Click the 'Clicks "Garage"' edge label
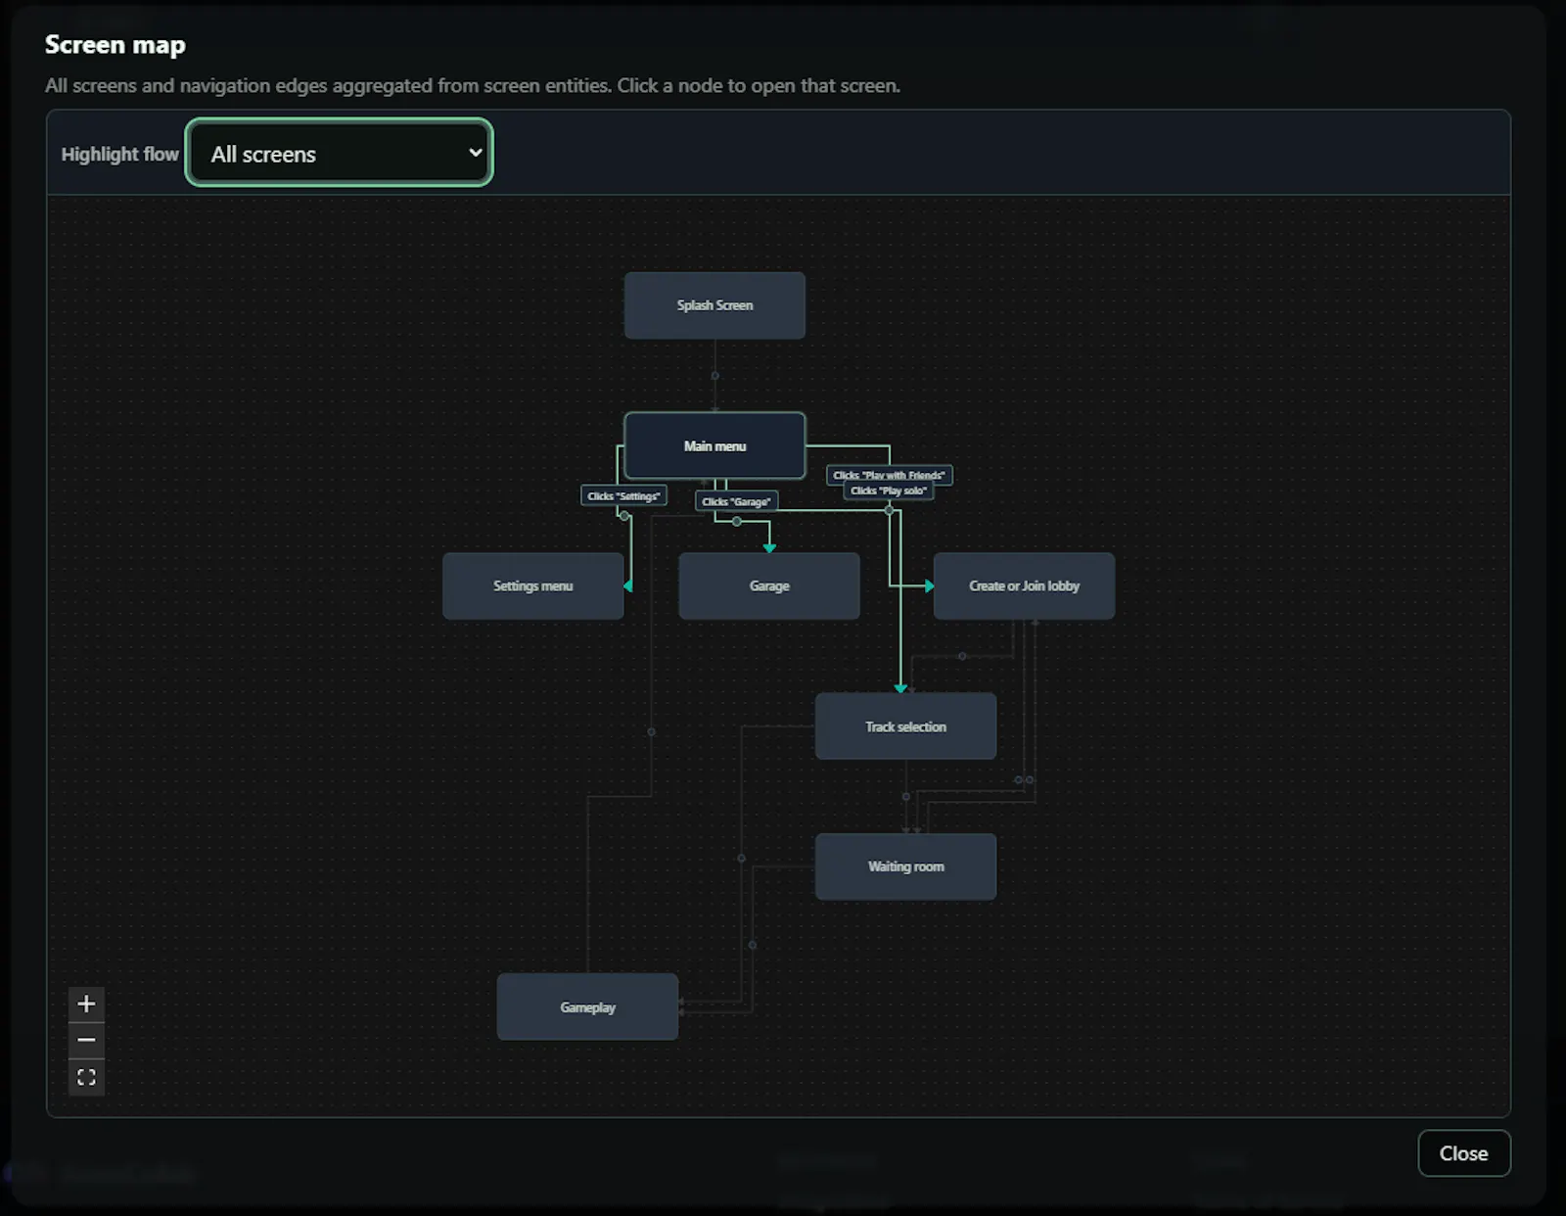Screen dimensions: 1566x1216 tap(736, 501)
